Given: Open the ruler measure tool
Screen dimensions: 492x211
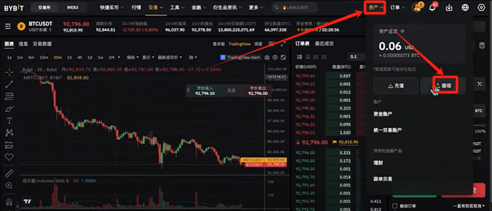Looking at the screenshot, I should [9, 173].
